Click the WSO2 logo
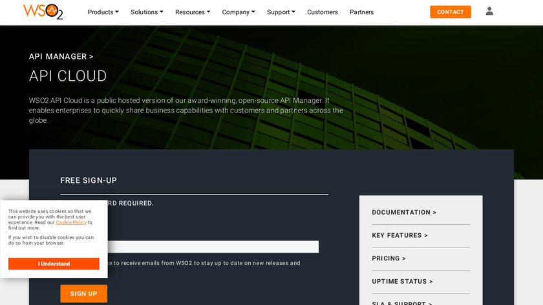 click(43, 12)
